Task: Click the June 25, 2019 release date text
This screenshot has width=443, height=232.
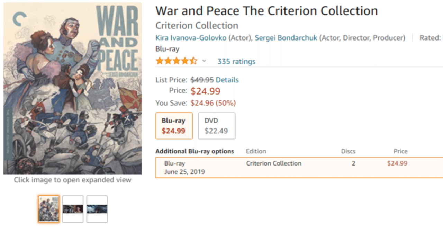Action: 185,171
